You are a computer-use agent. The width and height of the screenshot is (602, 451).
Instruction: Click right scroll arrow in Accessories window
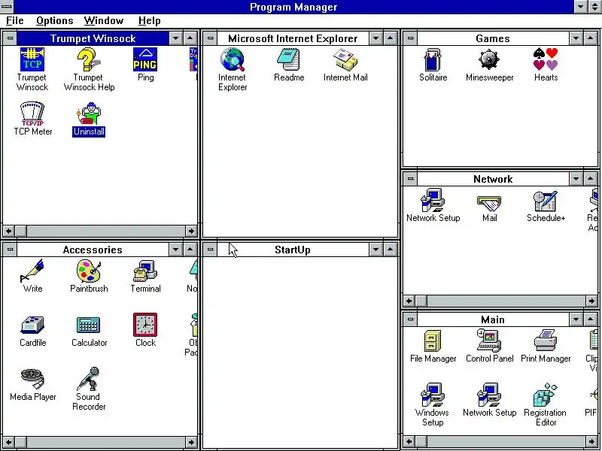coord(191,442)
